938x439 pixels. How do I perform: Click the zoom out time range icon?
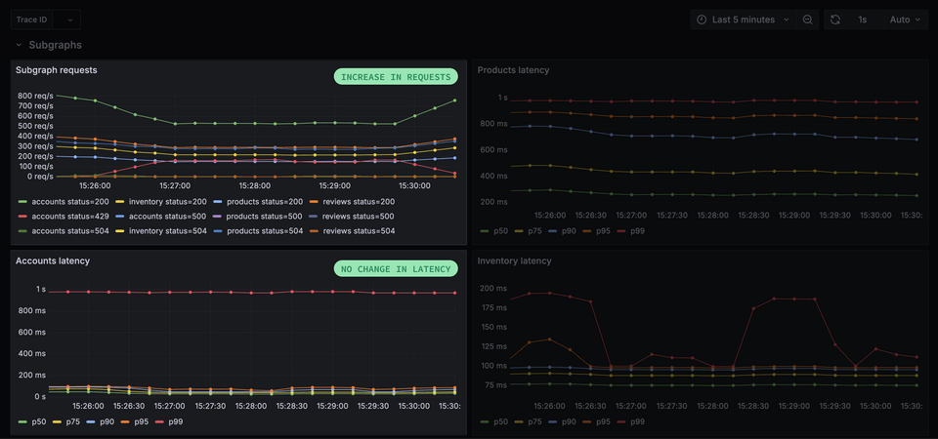[x=808, y=20]
